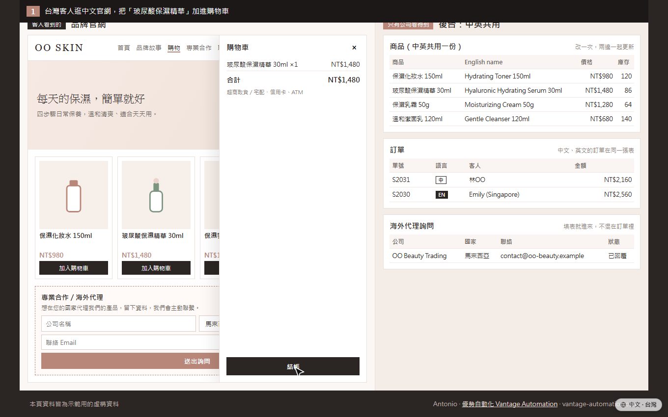Open 專業合作 in the navigation bar
The width and height of the screenshot is (668, 417).
pyautogui.click(x=199, y=48)
